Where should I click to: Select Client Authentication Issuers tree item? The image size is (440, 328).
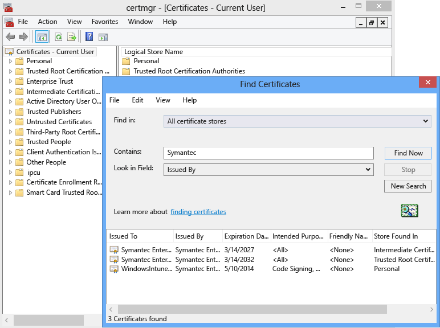click(63, 152)
